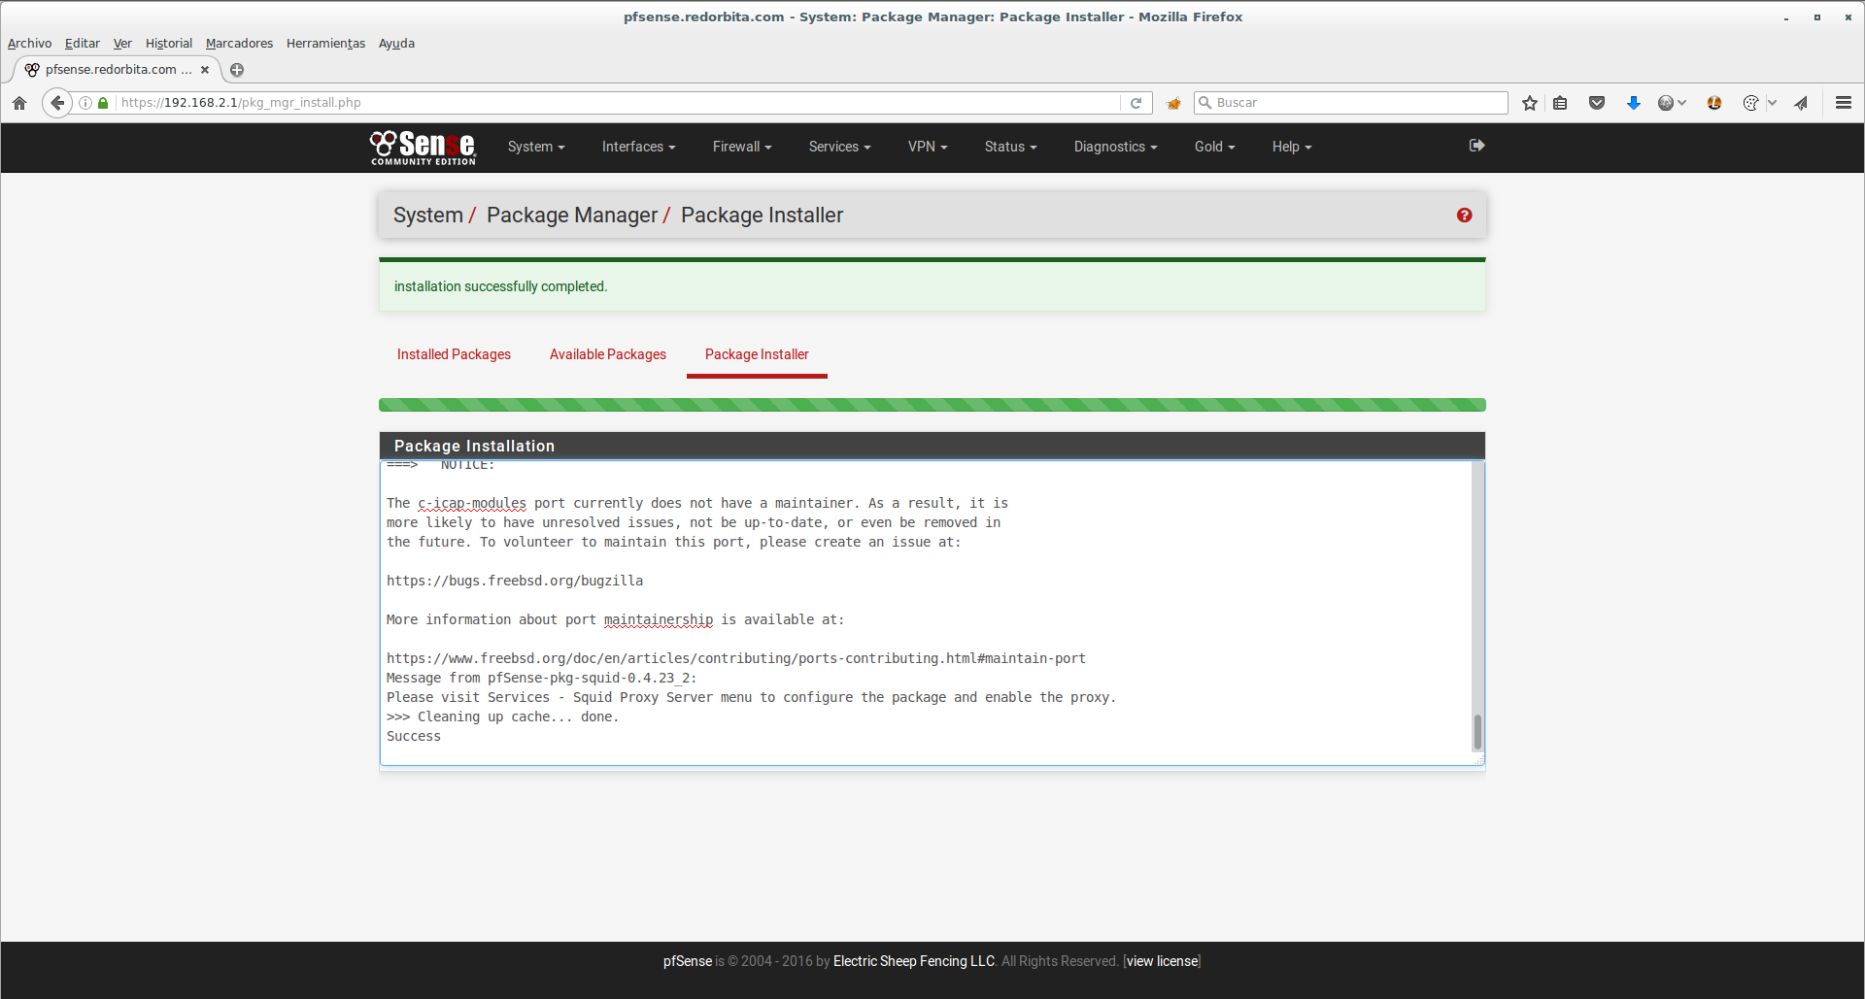The height and width of the screenshot is (999, 1865).
Task: Expand the Services dropdown menu
Action: [x=839, y=147]
